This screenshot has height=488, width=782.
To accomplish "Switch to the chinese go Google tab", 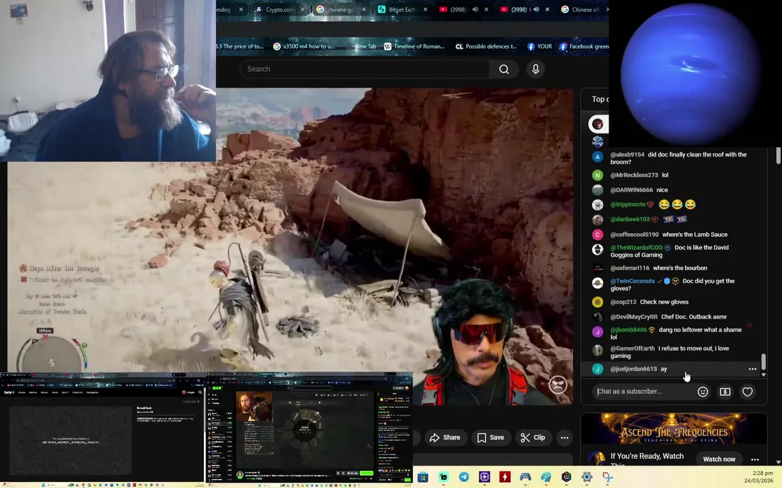I will 341,9.
